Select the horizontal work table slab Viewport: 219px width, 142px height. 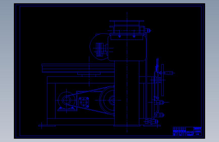click(78, 68)
